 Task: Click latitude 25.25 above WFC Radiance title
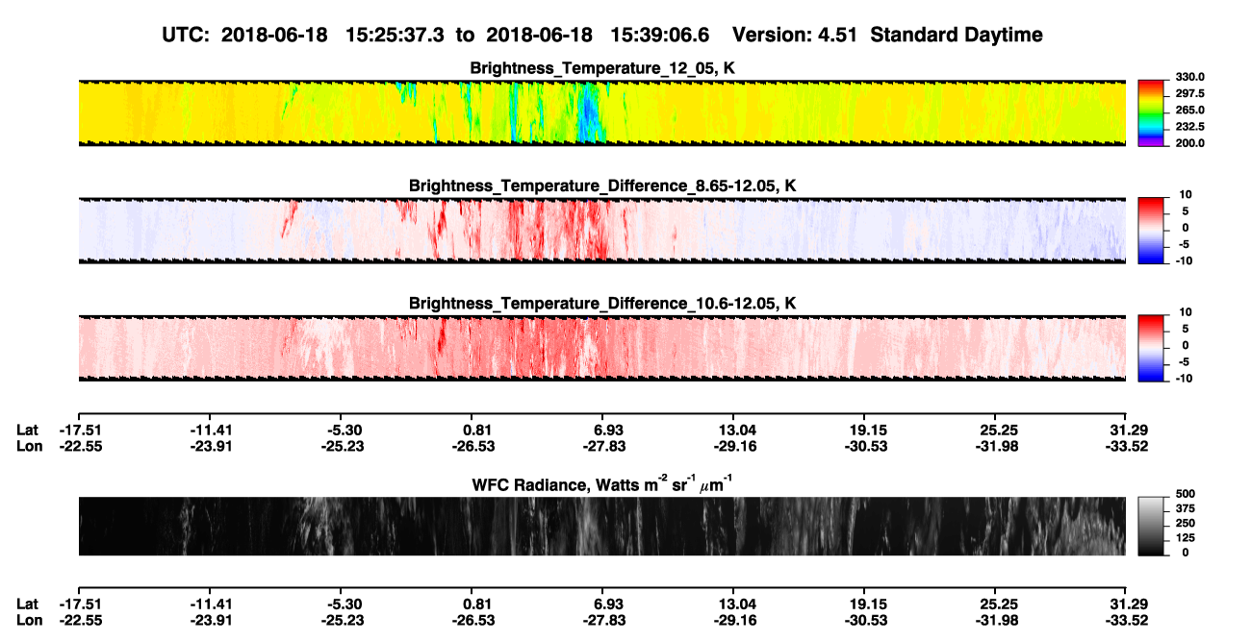[x=999, y=431]
